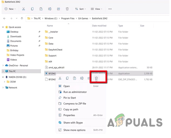Choose Run as administrator
Viewport: 171px width, 138px height.
click(81, 92)
